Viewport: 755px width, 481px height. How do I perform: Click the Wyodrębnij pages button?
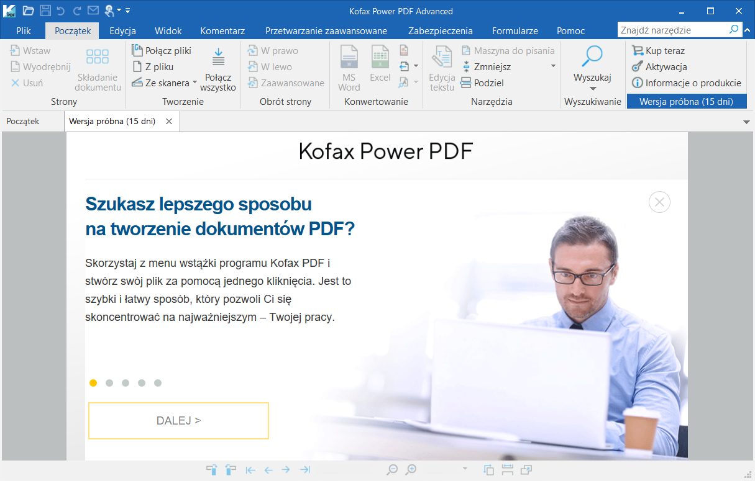click(x=40, y=67)
